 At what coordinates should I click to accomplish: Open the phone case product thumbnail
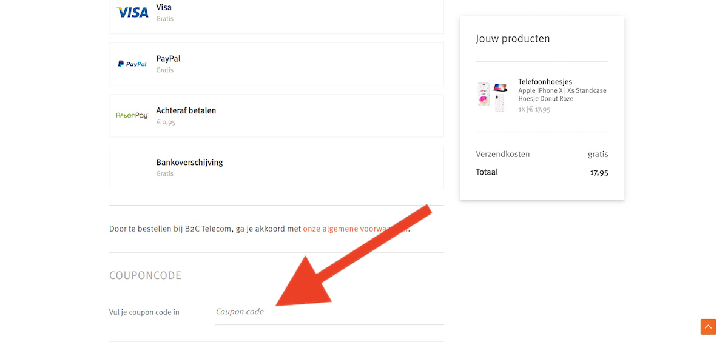pos(493,97)
